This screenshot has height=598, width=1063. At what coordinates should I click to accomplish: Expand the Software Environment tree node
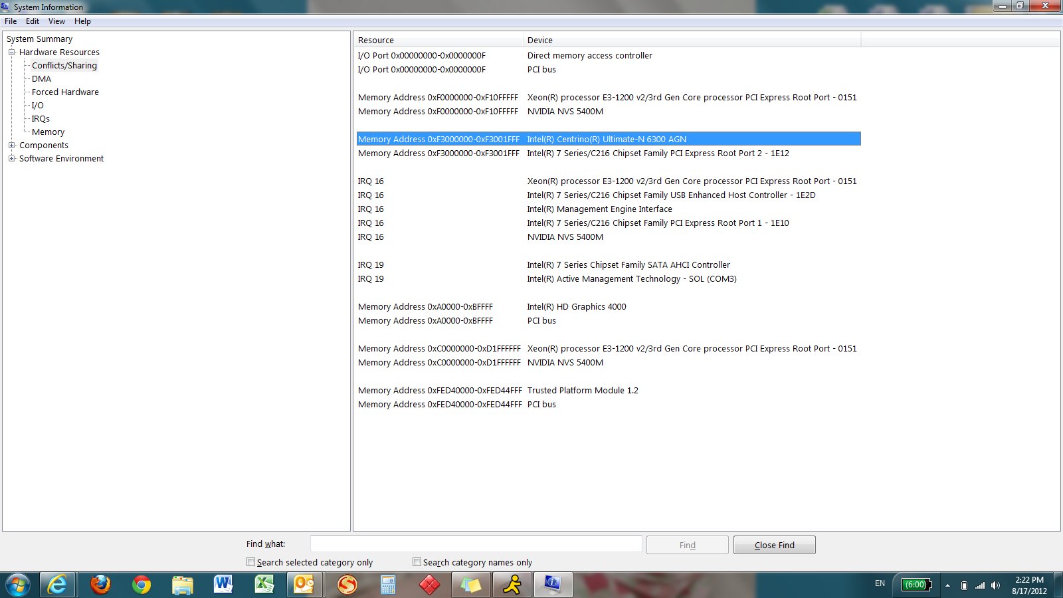11,158
